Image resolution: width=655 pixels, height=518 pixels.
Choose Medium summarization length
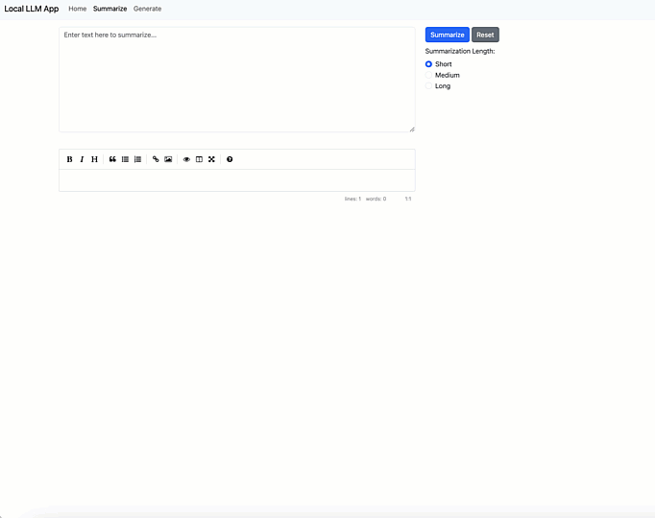point(428,75)
